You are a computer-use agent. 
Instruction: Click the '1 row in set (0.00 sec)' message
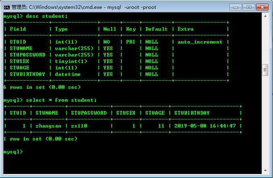[x=40, y=139]
